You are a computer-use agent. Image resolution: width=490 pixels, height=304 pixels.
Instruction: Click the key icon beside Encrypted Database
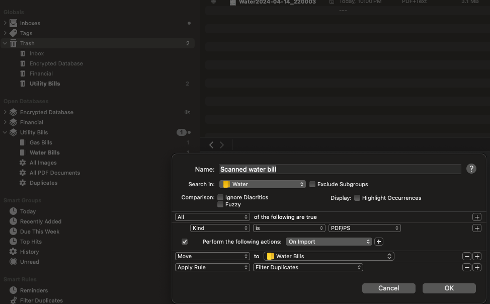tap(188, 112)
